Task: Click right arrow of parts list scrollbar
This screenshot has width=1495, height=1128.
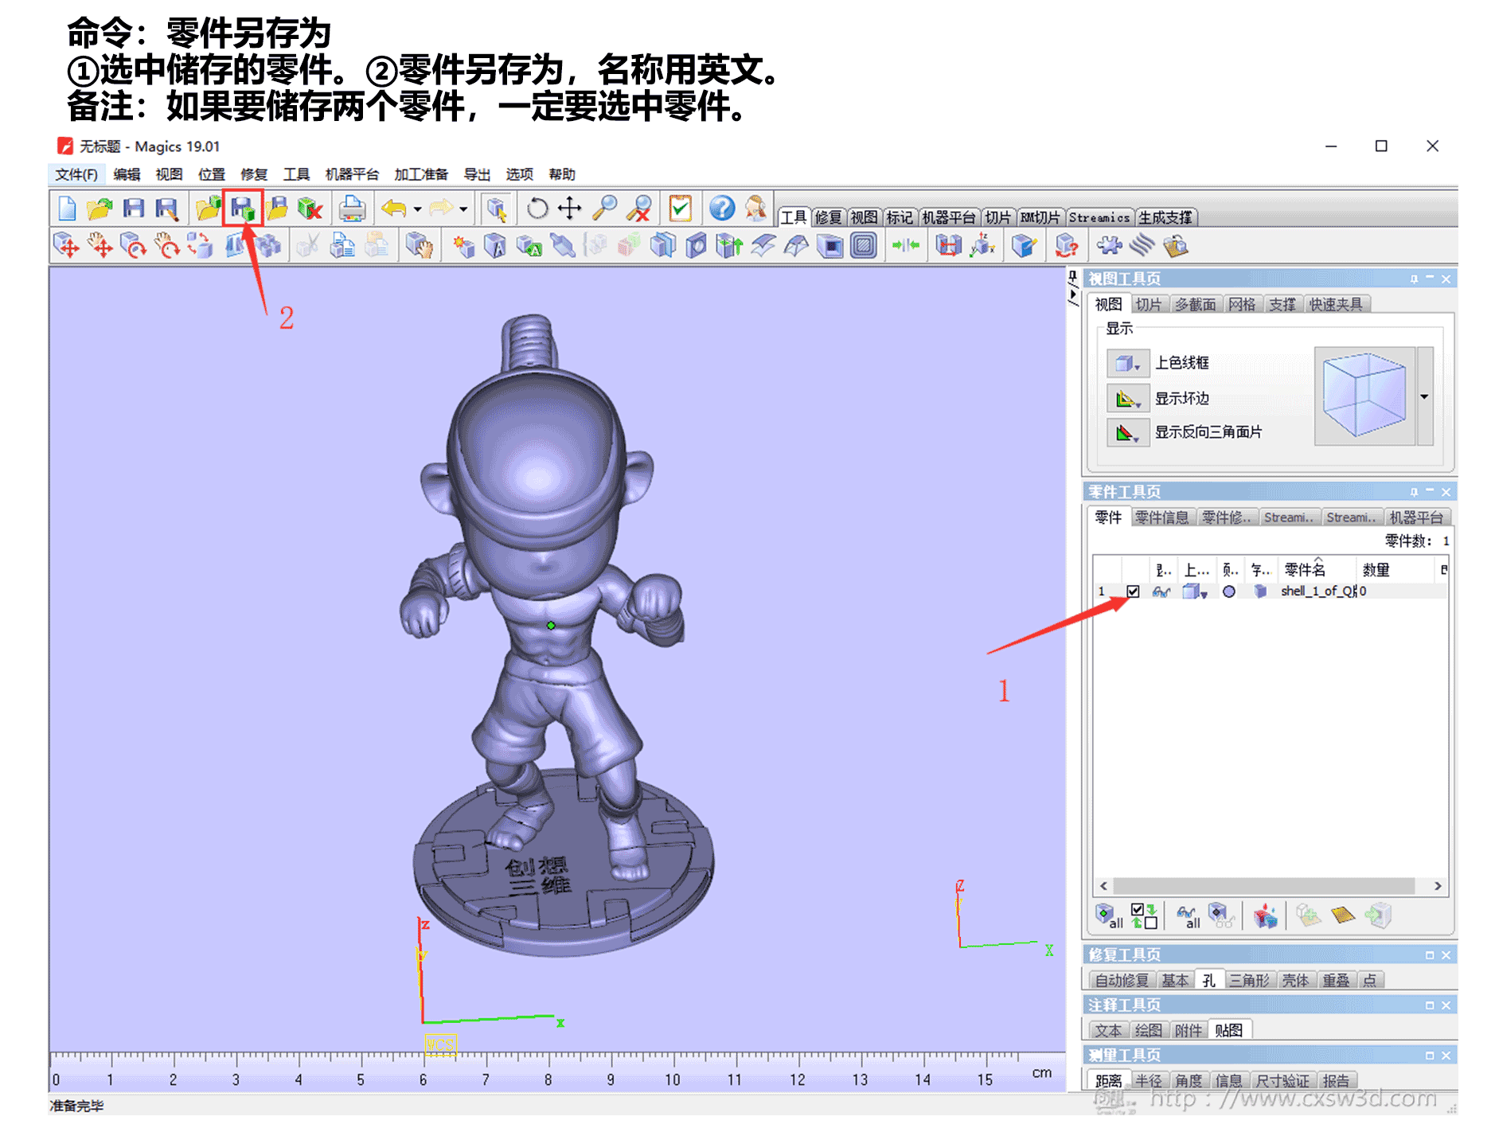Action: [1438, 886]
